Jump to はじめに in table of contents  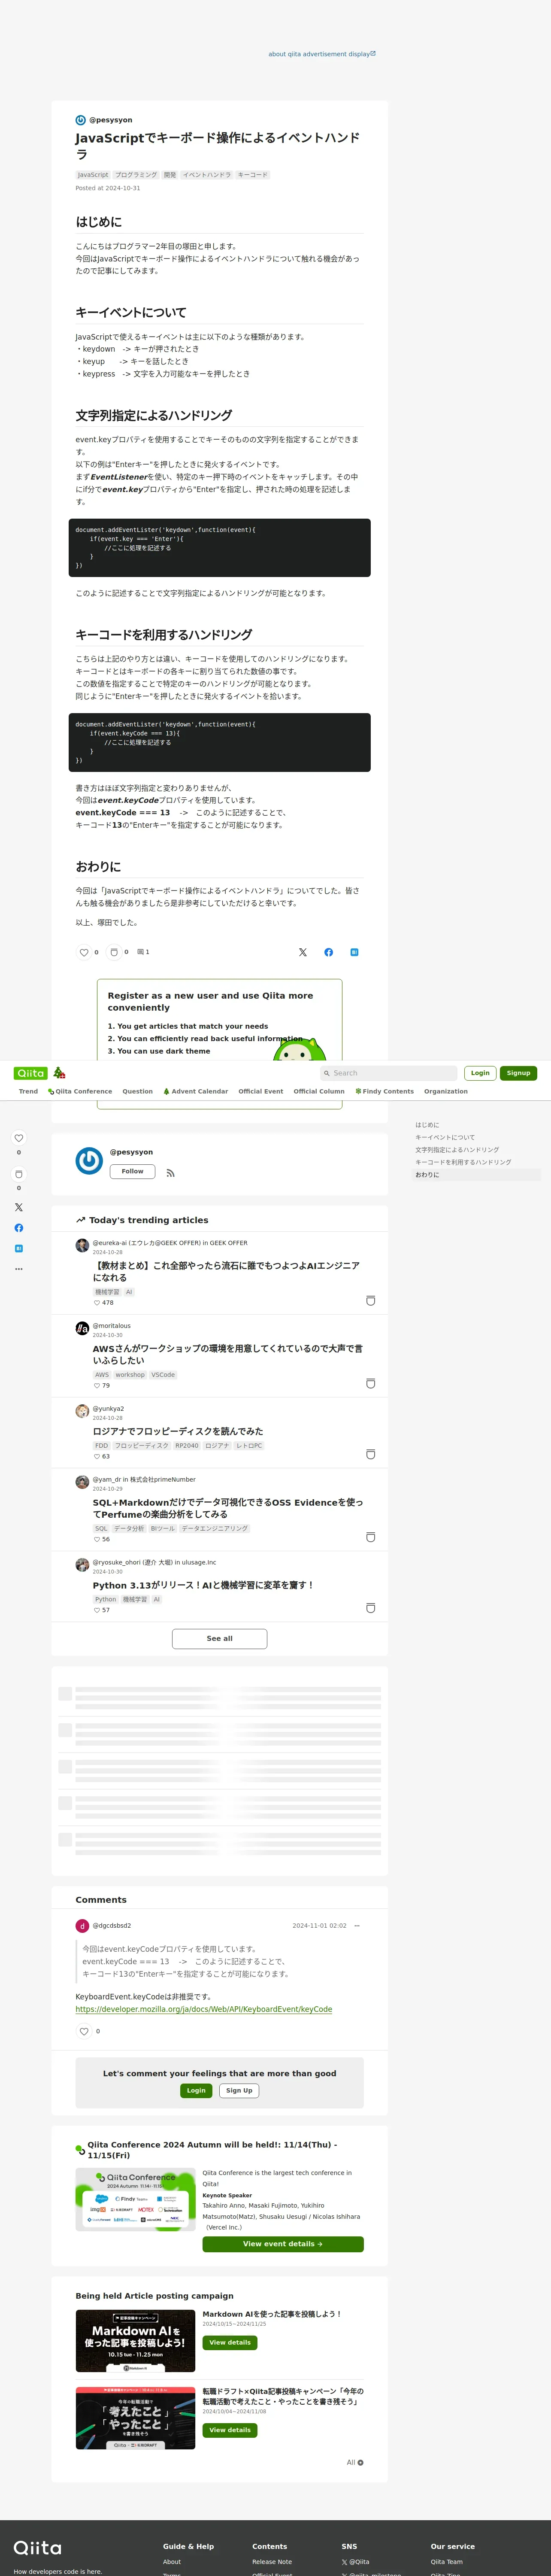click(427, 1125)
